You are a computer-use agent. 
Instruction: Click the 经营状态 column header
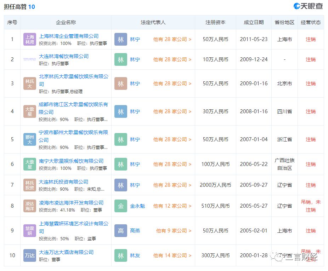[x=311, y=22]
